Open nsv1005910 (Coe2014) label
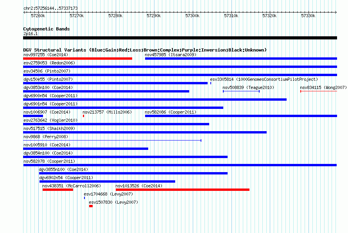 47,145
